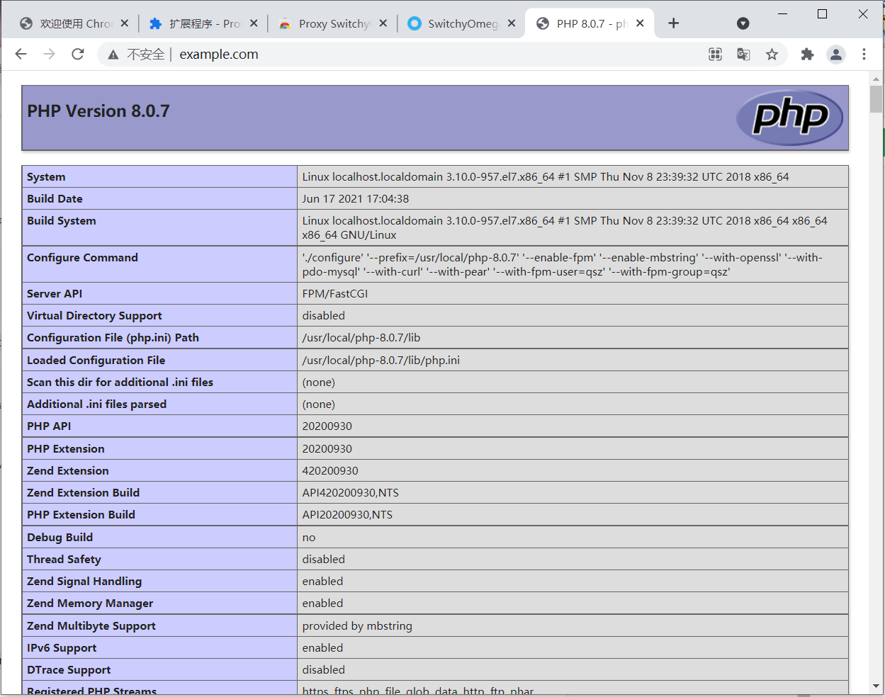The image size is (885, 697).
Task: Close the SwitchyOmega tab
Action: point(512,23)
